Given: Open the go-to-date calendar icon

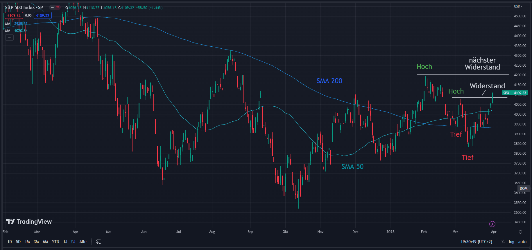Looking at the screenshot, I should click(x=99, y=242).
